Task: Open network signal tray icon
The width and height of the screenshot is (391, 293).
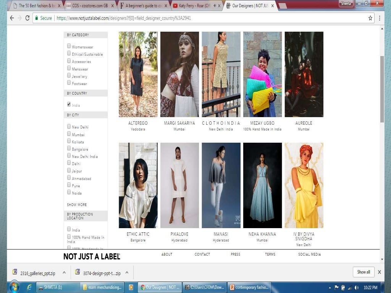Action: (x=350, y=288)
